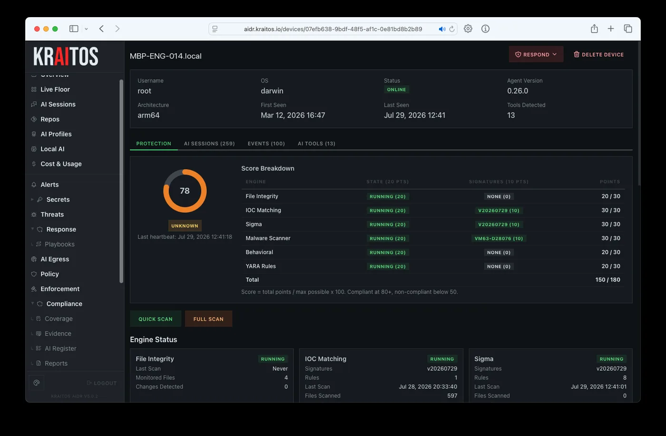
Task: Mute tab audio via speaker icon
Action: (x=442, y=29)
